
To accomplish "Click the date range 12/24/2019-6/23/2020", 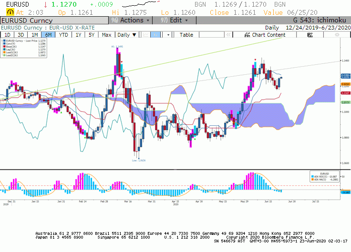I will pyautogui.click(x=318, y=28).
